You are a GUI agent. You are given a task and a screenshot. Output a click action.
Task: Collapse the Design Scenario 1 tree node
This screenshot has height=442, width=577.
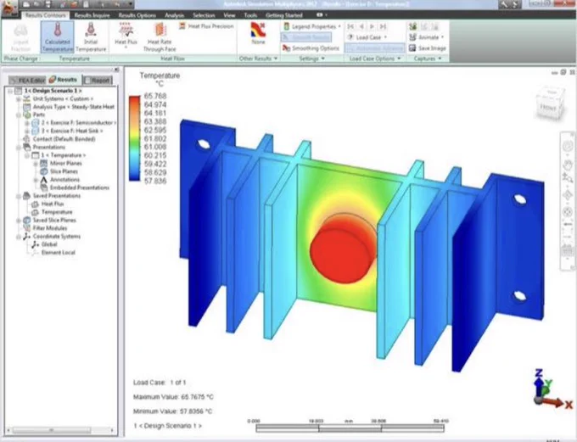click(x=10, y=91)
